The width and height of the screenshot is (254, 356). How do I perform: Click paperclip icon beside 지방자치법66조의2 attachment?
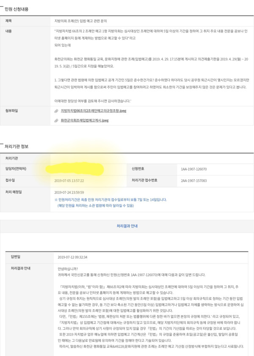56,111
